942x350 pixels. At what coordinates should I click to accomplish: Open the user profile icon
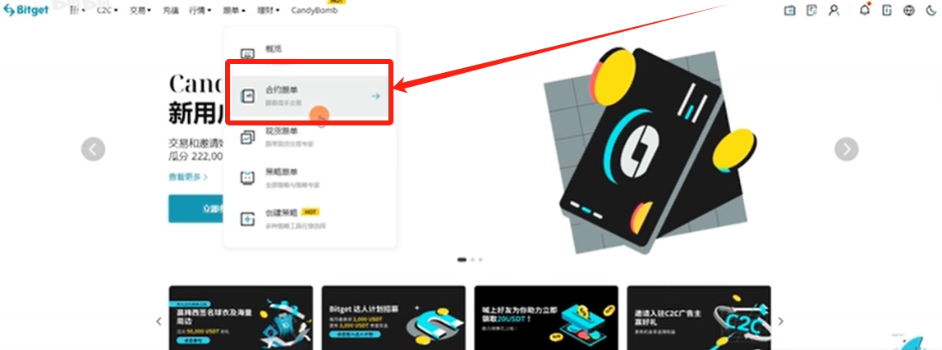point(834,10)
